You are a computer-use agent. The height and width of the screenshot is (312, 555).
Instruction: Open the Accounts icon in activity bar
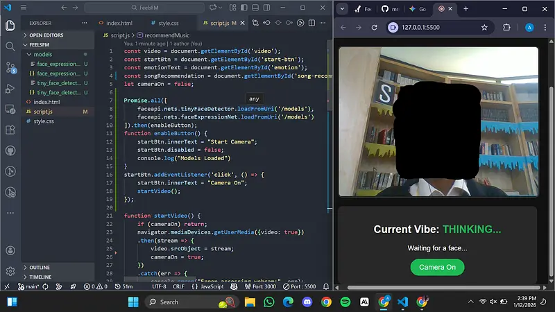10,250
